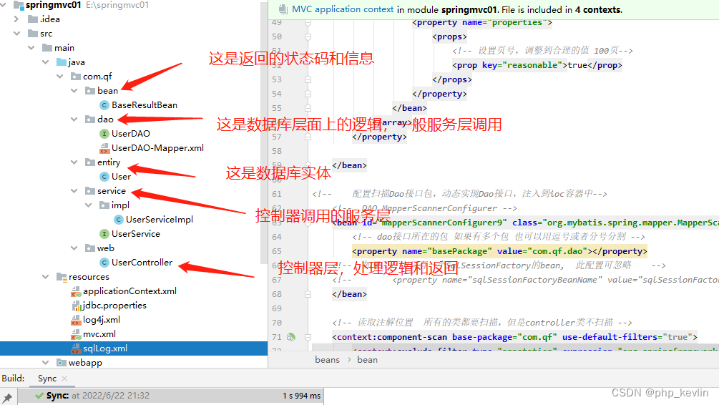Expand the .idea folder
Viewport: 719px width, 405px height.
[x=16, y=19]
